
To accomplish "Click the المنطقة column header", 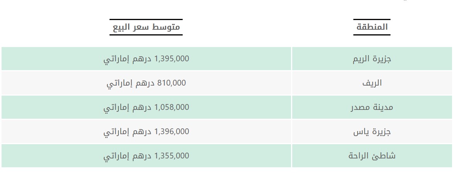I will (372, 27).
